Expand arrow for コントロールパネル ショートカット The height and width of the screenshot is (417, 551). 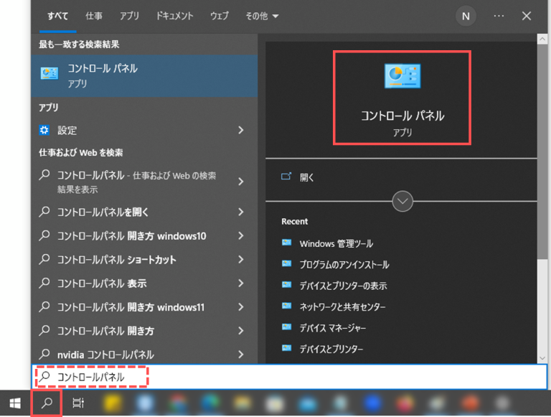pyautogui.click(x=241, y=260)
